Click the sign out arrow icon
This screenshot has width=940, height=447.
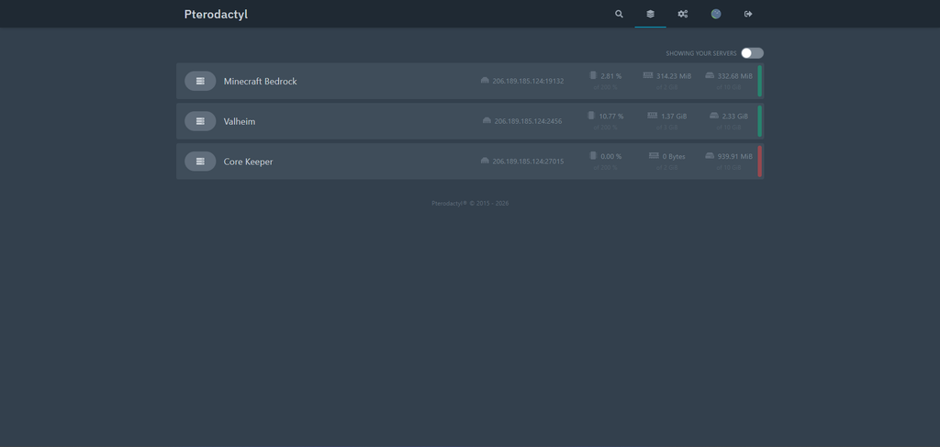(x=748, y=14)
